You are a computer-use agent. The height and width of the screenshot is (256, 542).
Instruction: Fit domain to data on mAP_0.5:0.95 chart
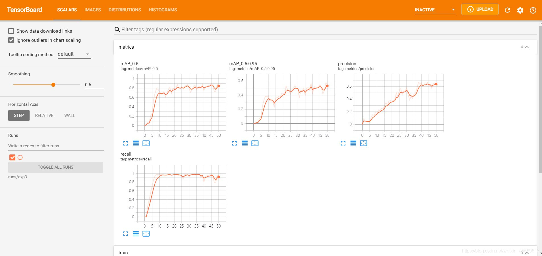(255, 143)
